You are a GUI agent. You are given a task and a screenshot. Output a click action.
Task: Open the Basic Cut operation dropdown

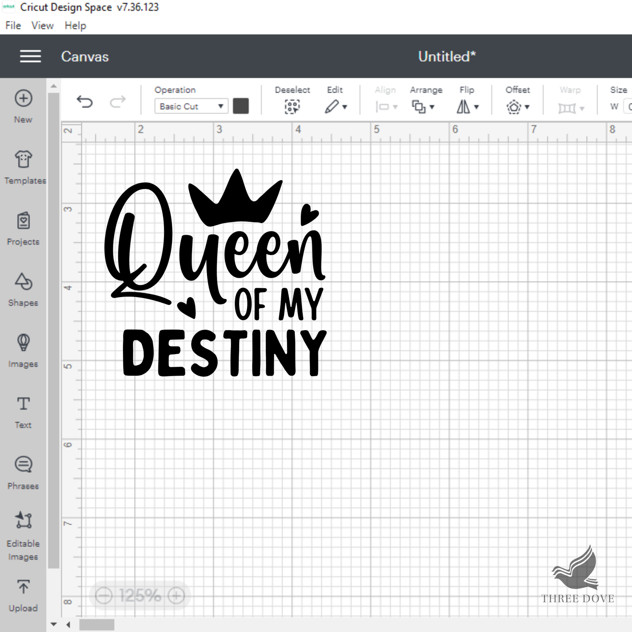[191, 106]
